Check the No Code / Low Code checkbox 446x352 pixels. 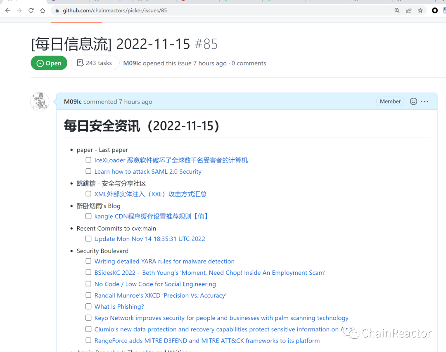point(88,284)
